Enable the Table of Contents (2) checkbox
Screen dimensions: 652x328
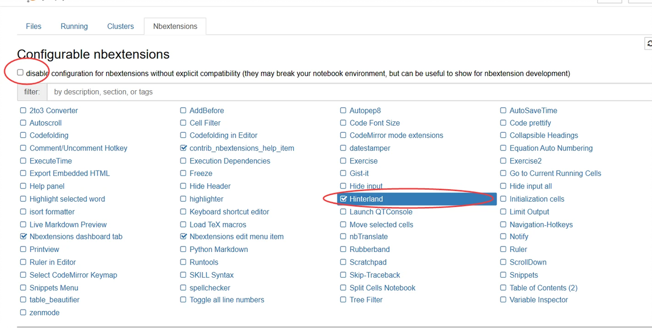tap(503, 288)
